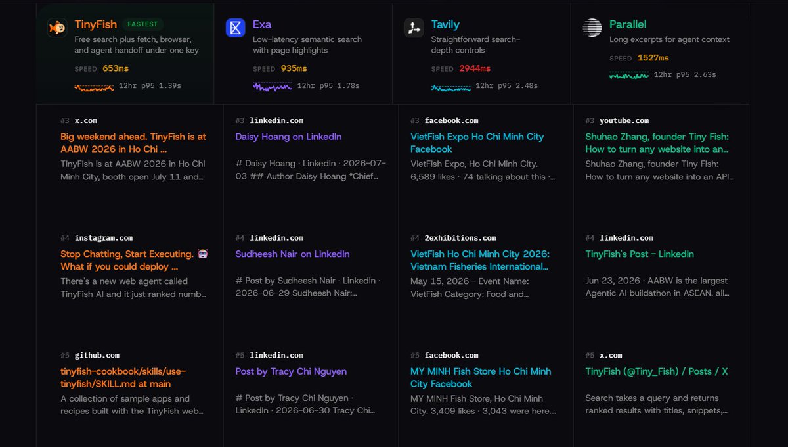Screen dimensions: 788x447
Task: Click x.com domain in Parallel result #5
Action: point(611,355)
